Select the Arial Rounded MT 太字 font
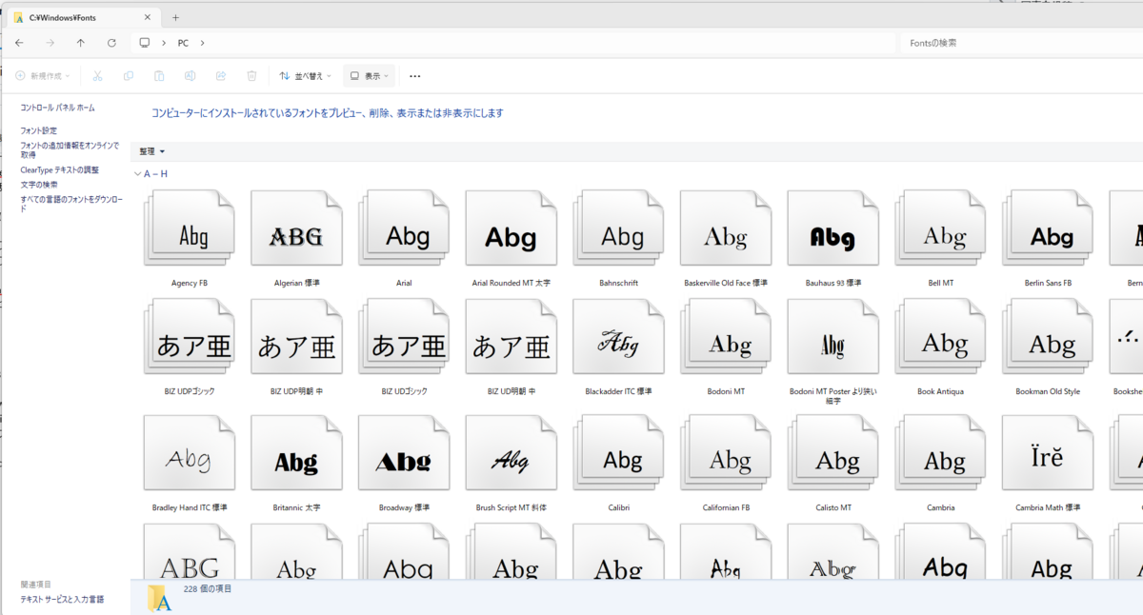The height and width of the screenshot is (615, 1143). (x=511, y=229)
